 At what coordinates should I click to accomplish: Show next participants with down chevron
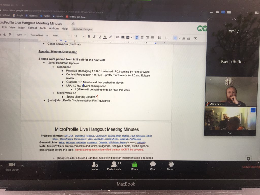tap(230, 133)
